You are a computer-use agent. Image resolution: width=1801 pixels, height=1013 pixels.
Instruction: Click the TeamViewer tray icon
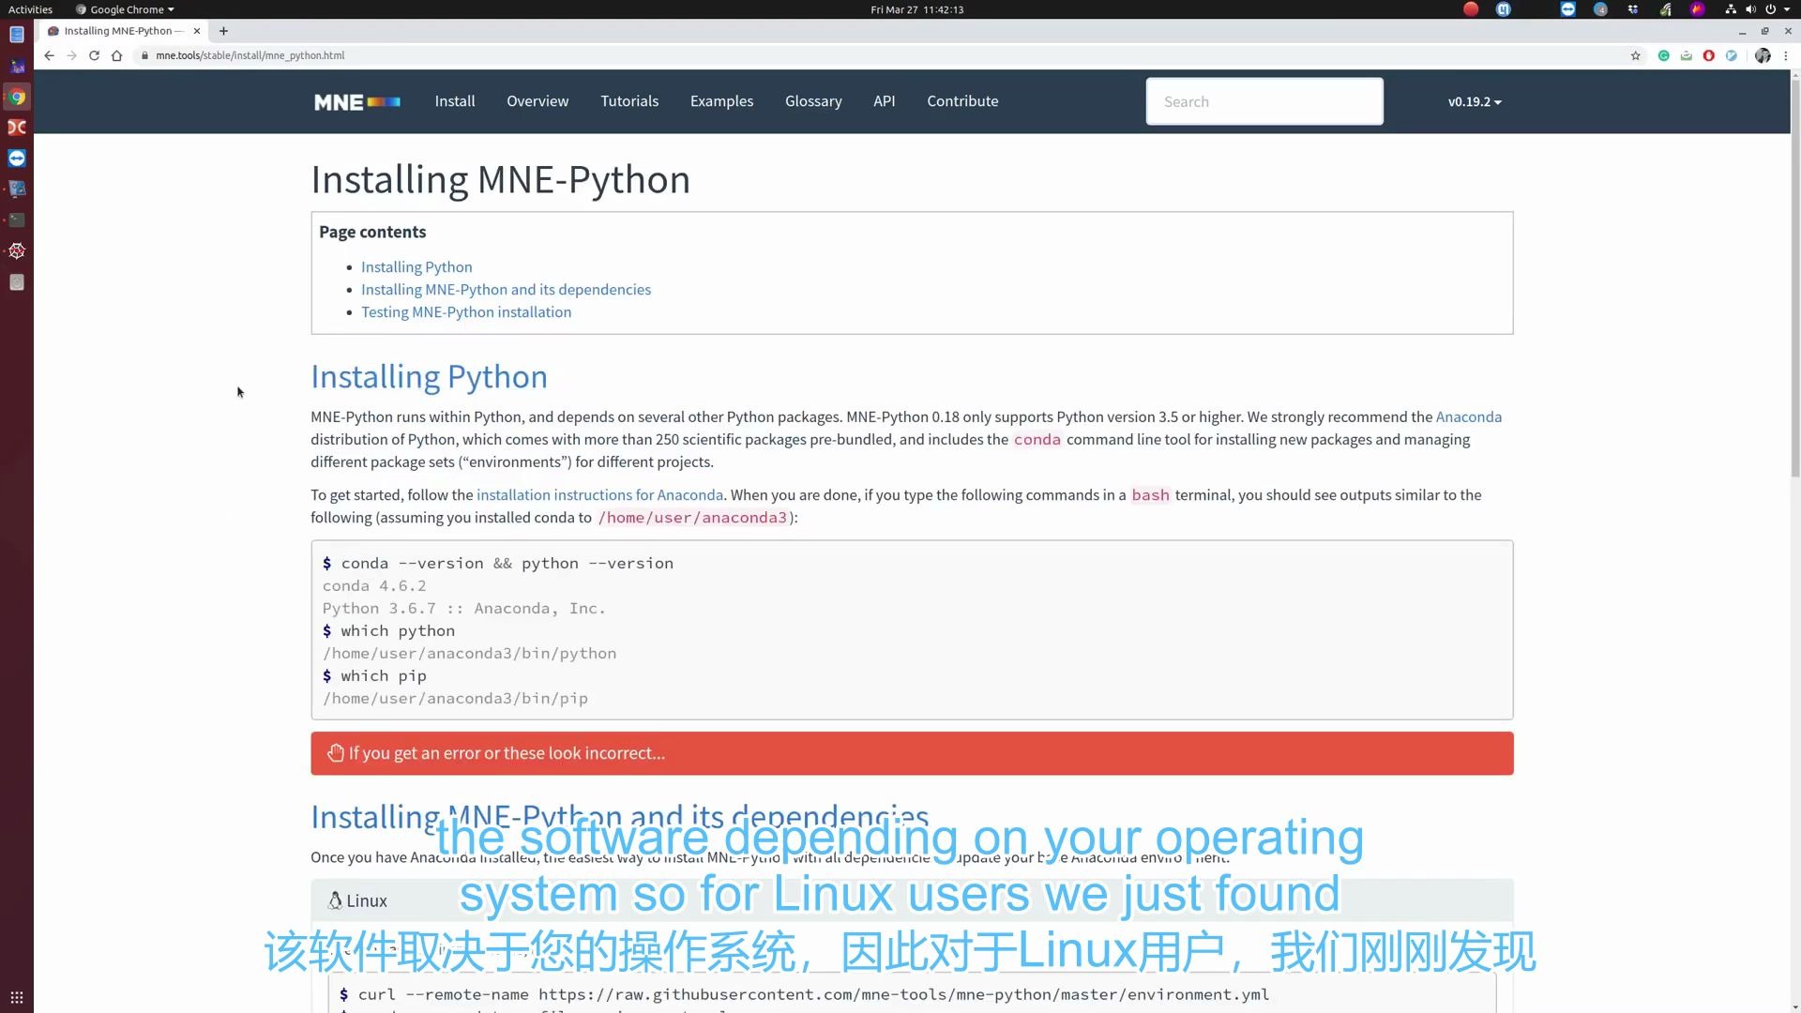(1567, 9)
